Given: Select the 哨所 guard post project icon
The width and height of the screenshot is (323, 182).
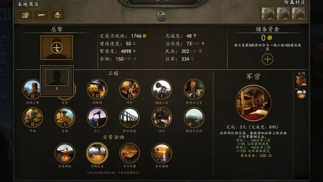Looking at the screenshot, I should point(129,89).
